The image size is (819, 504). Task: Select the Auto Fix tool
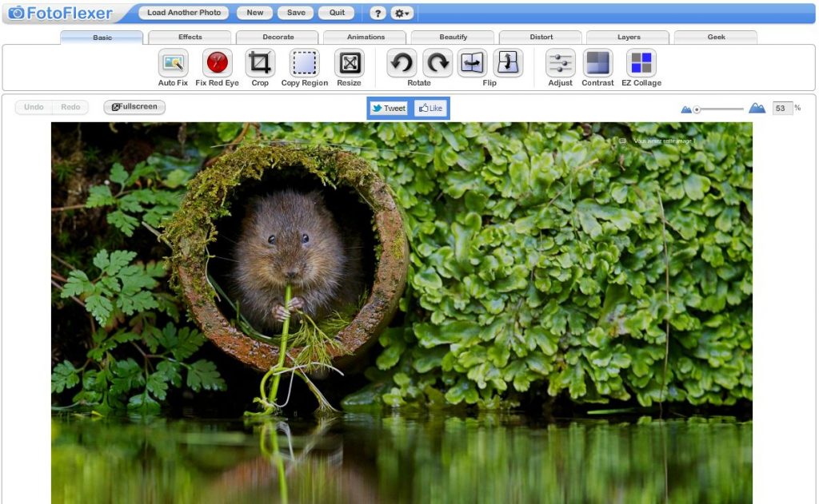click(173, 65)
